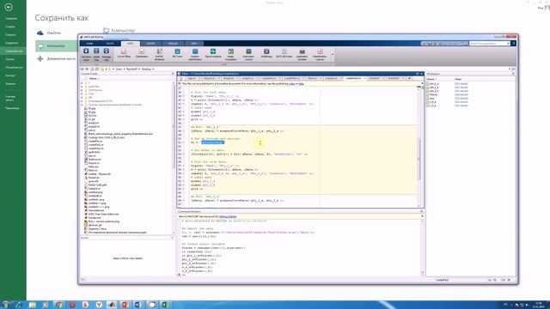Image resolution: width=550 pixels, height=309 pixels.
Task: Click the Search Documentation field
Action: (489, 44)
